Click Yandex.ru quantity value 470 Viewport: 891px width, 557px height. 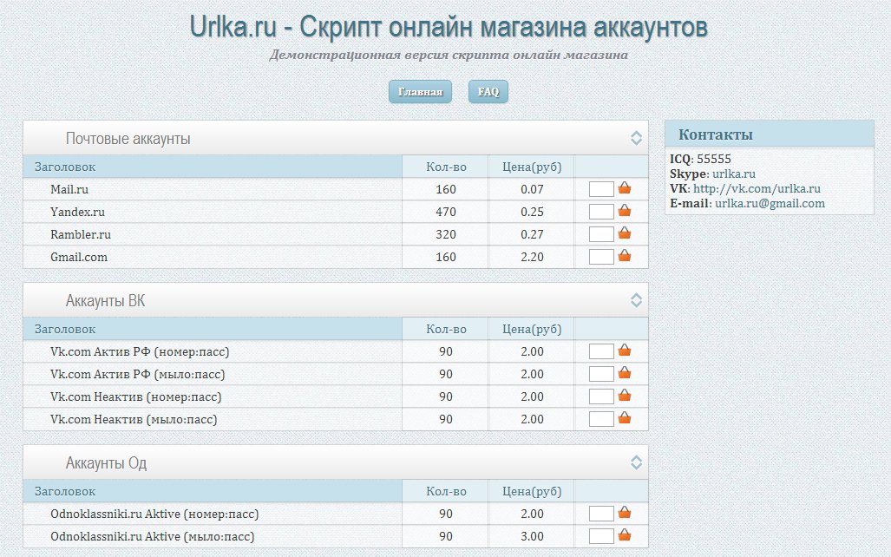446,212
